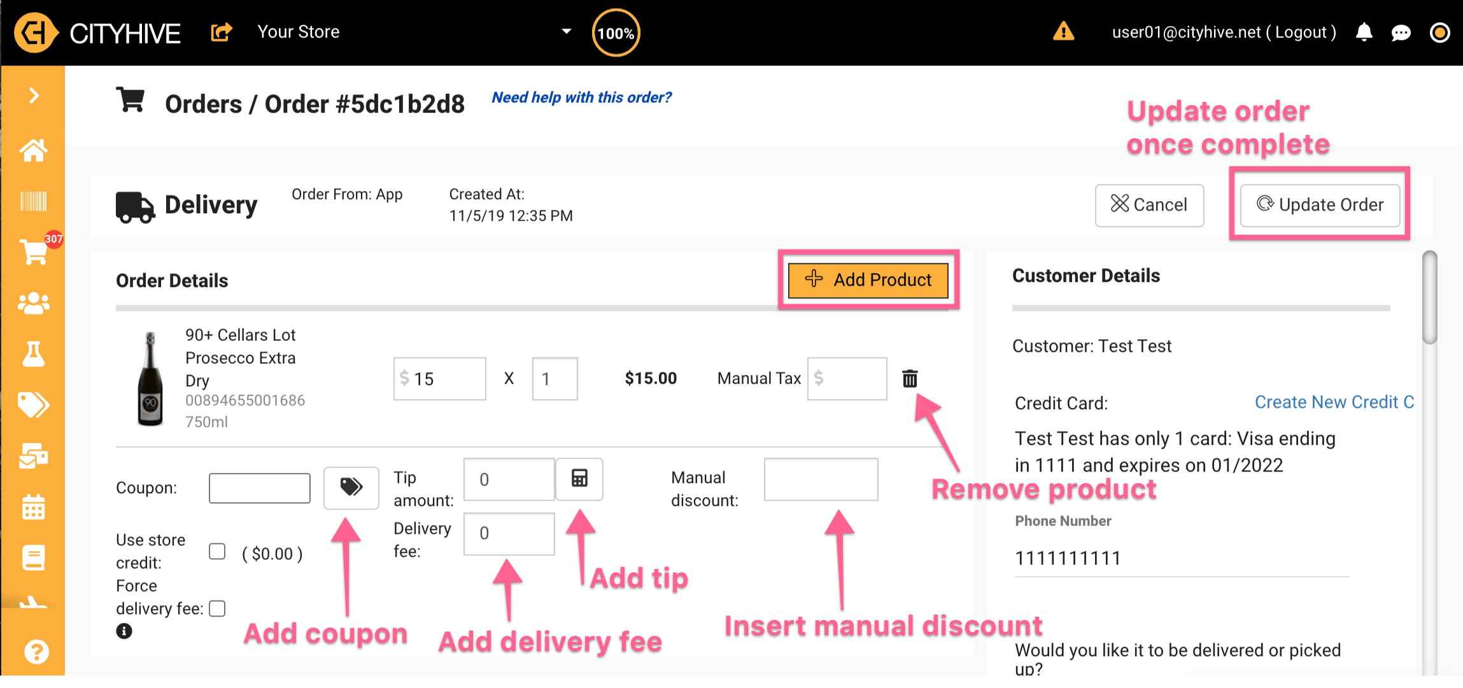Image resolution: width=1463 pixels, height=688 pixels.
Task: Open the help question mark in sidebar
Action: click(x=36, y=652)
